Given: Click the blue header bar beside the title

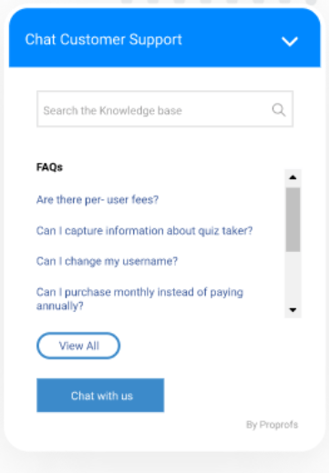Looking at the screenshot, I should [231, 40].
